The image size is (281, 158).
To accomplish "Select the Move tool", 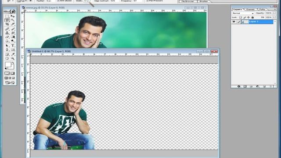I will [13, 16].
